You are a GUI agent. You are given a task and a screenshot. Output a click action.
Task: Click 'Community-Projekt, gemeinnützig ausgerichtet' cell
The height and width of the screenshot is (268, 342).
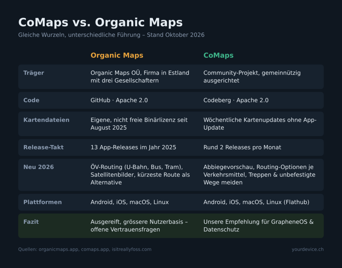click(252, 77)
